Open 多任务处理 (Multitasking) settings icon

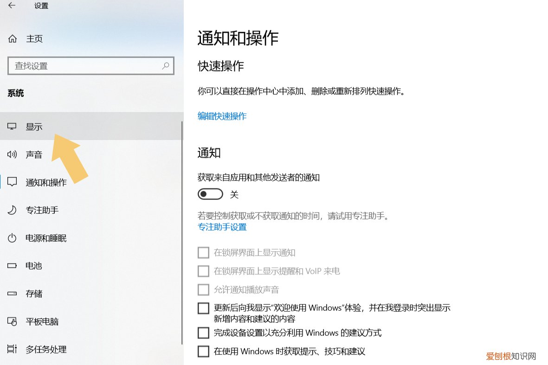(11, 349)
